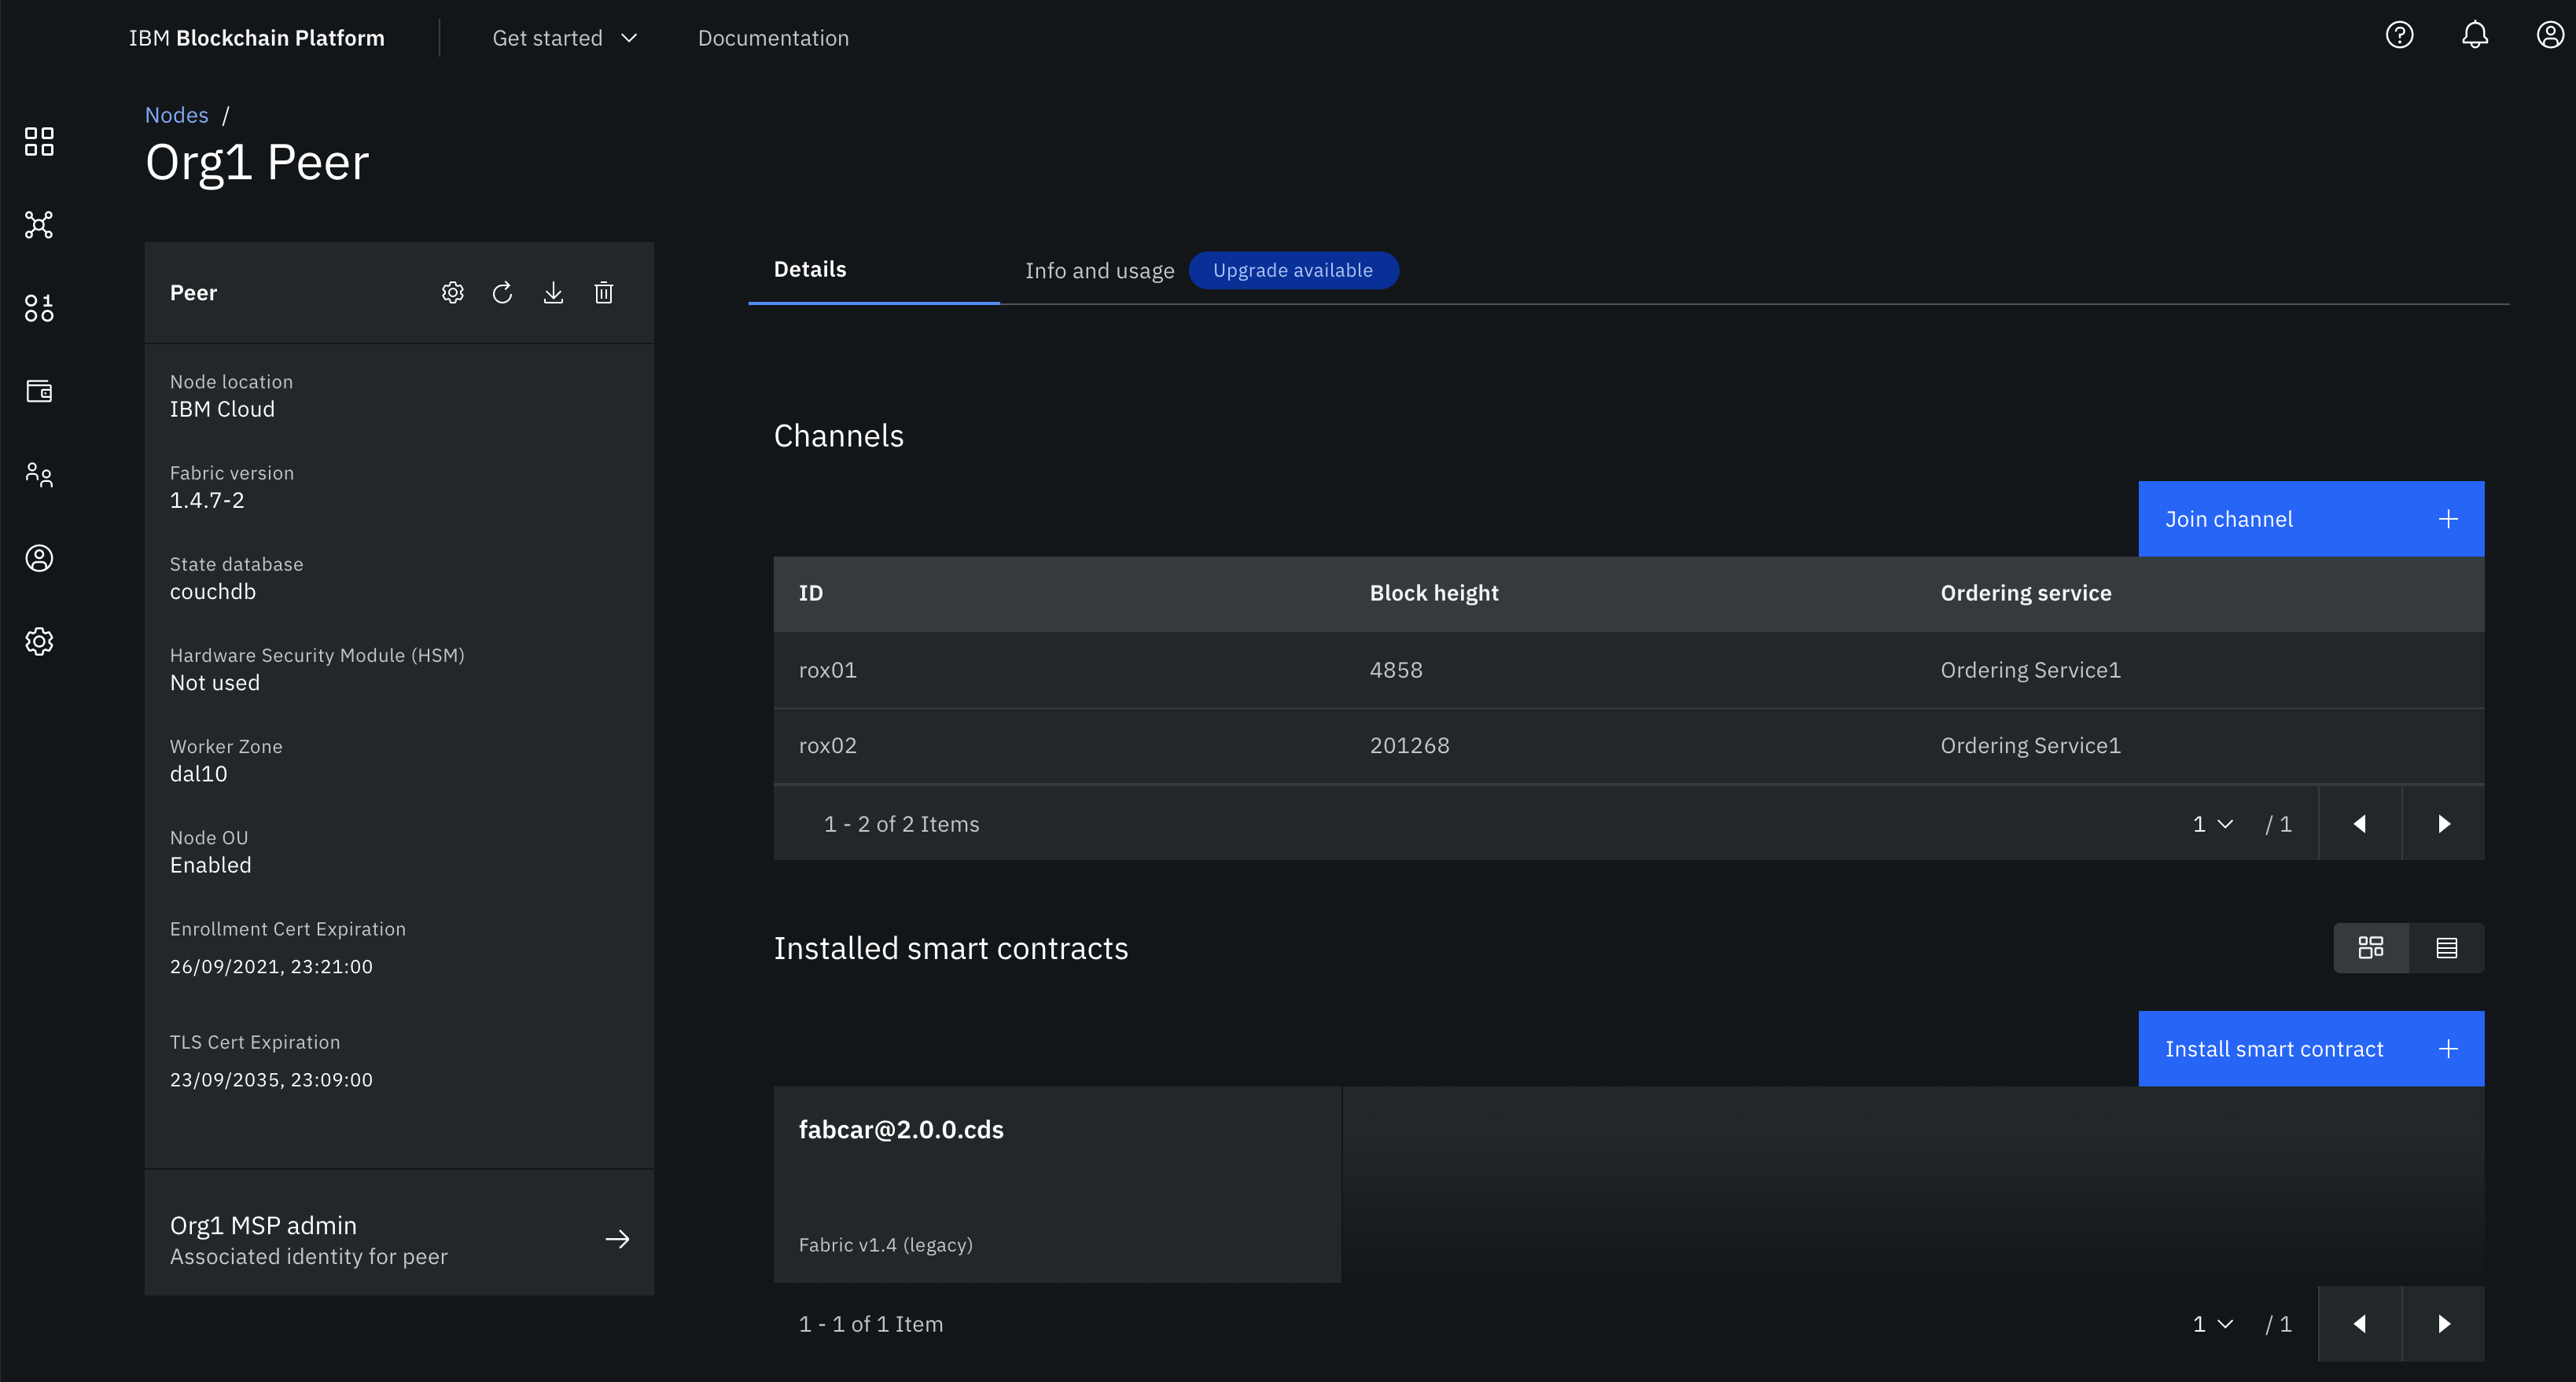Click Install smart contract button
Image resolution: width=2576 pixels, height=1382 pixels.
[x=2310, y=1049]
